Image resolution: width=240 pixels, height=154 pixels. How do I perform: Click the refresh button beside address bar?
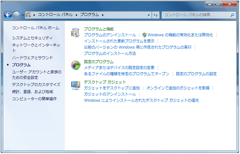pos(156,15)
